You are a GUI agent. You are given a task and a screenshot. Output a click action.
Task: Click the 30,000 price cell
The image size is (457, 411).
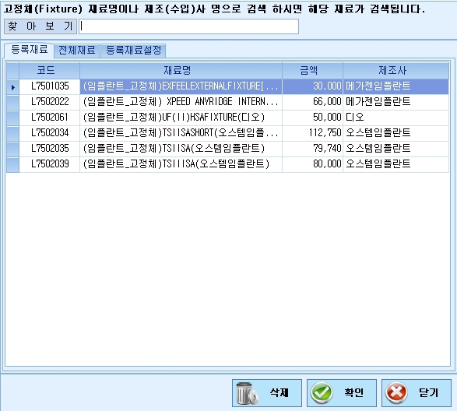(312, 86)
